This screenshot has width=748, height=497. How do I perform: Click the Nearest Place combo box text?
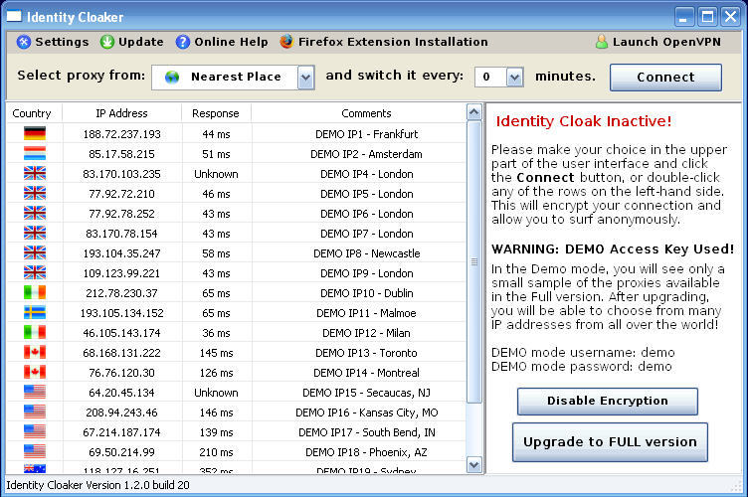point(236,77)
